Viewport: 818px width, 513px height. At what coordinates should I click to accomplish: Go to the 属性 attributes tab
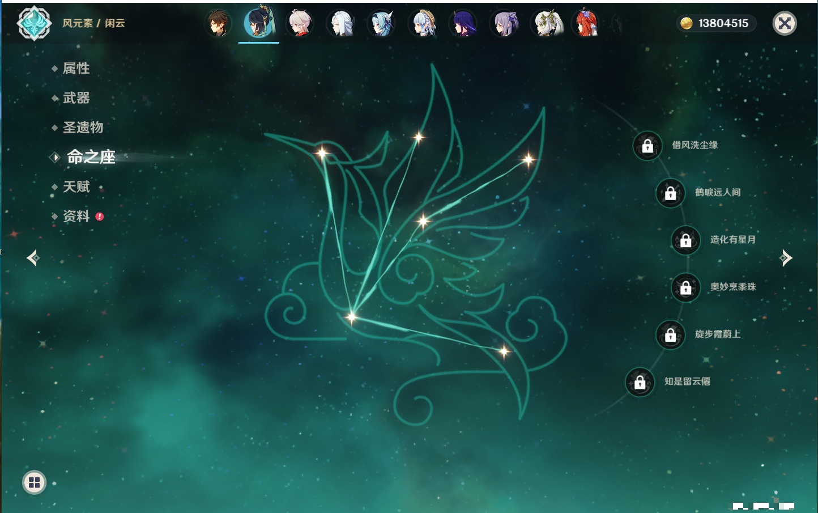pos(76,69)
